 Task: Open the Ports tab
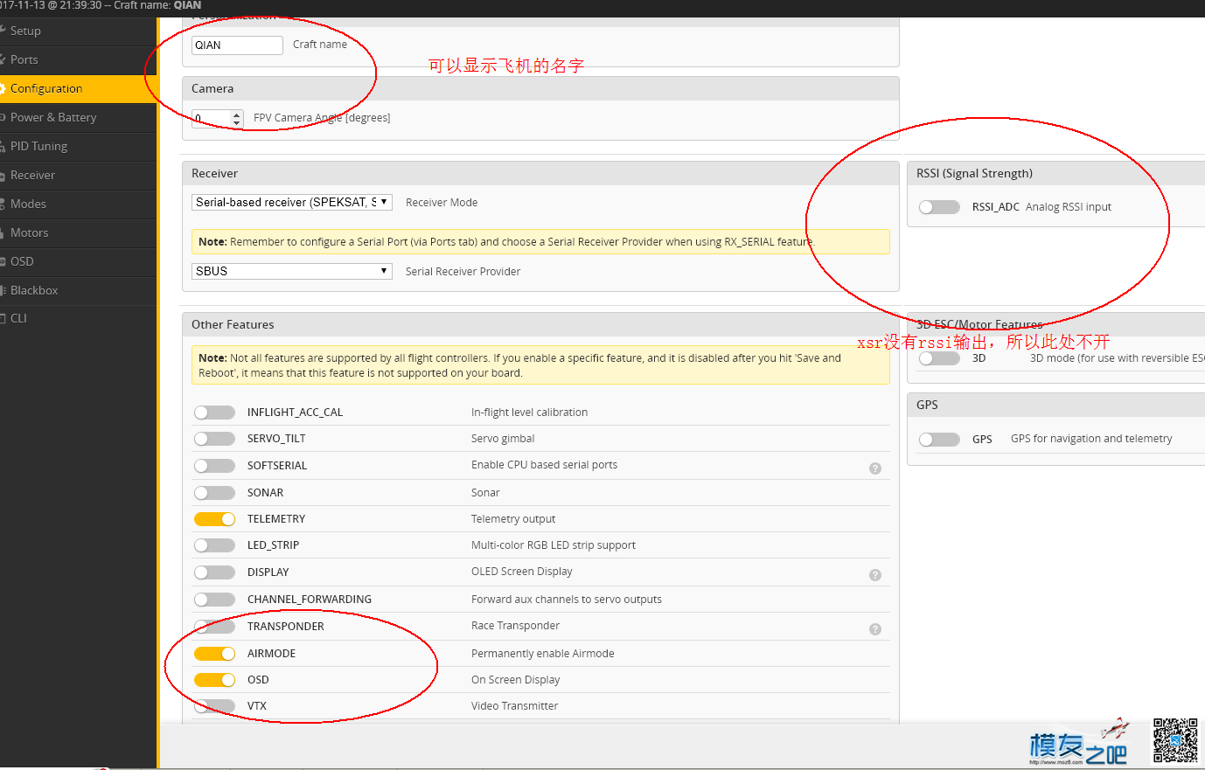pyautogui.click(x=78, y=59)
